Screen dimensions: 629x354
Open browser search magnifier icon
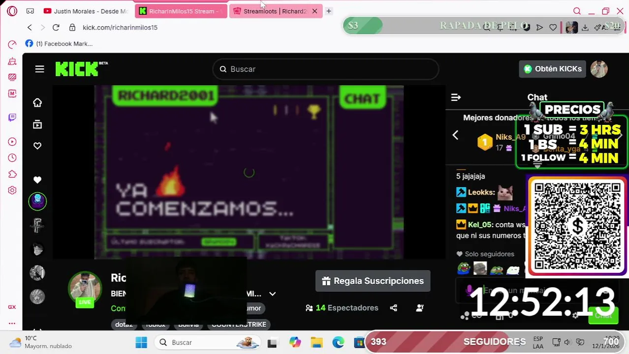[577, 11]
